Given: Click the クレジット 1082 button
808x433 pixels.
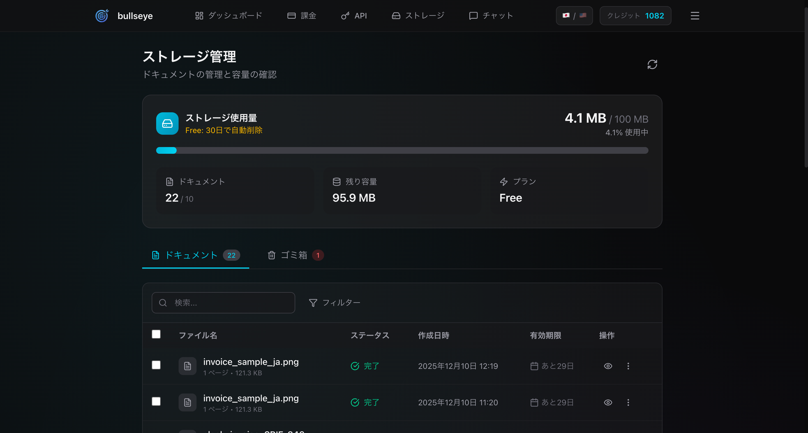Looking at the screenshot, I should click(635, 16).
